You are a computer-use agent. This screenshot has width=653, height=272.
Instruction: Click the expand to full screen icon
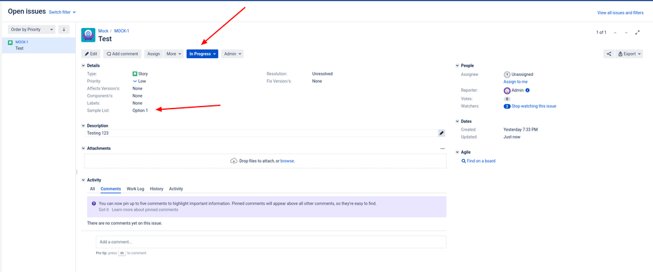coord(637,33)
